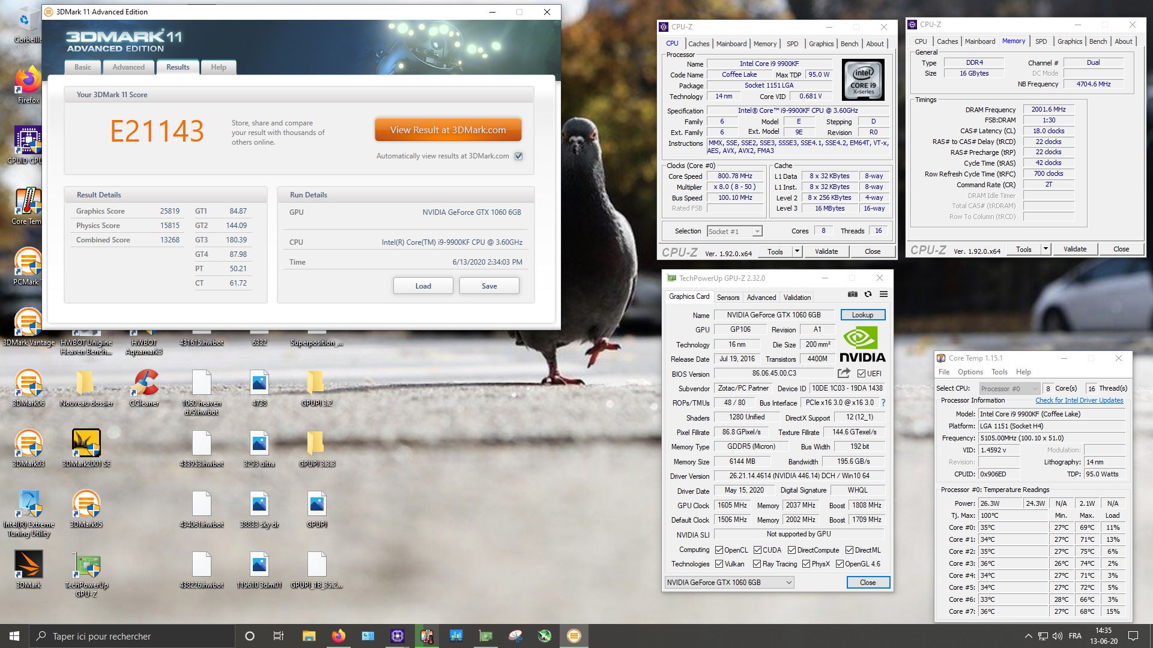
Task: Select the TechPowerUp GPU-Z desktop icon
Action: [x=86, y=574]
